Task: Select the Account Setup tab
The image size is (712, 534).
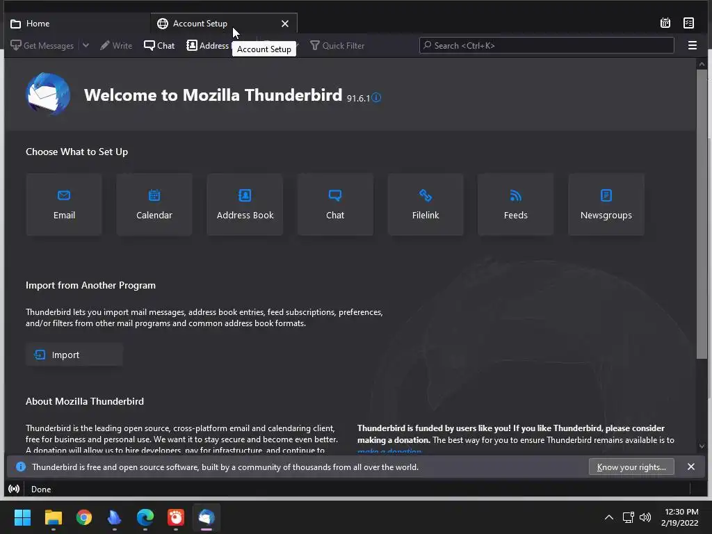Action: [224, 24]
